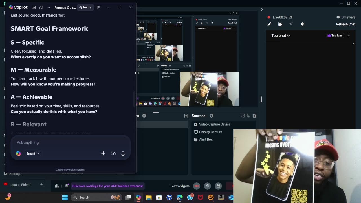Click the Ask anything input field
Viewport: 361px width, 203px height.
pyautogui.click(x=71, y=142)
